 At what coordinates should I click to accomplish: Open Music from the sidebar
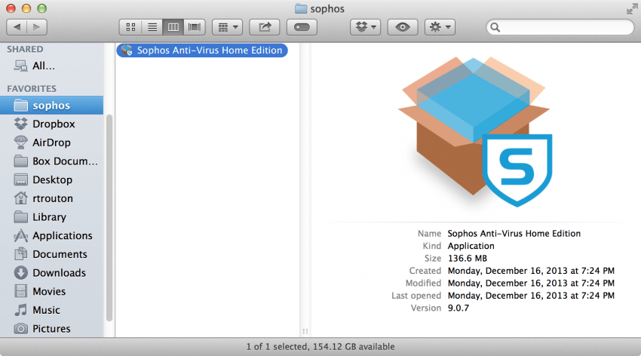tap(51, 310)
